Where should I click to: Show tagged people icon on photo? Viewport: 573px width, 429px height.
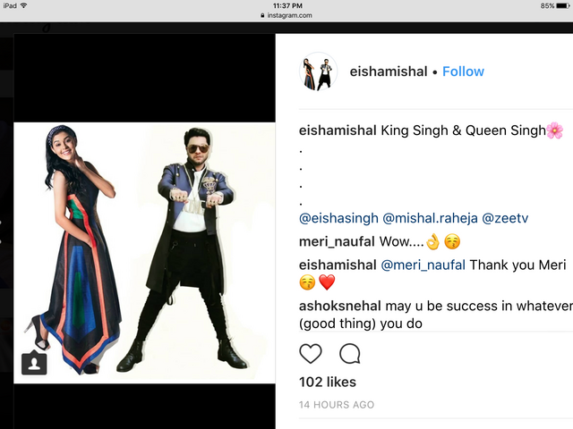34,363
